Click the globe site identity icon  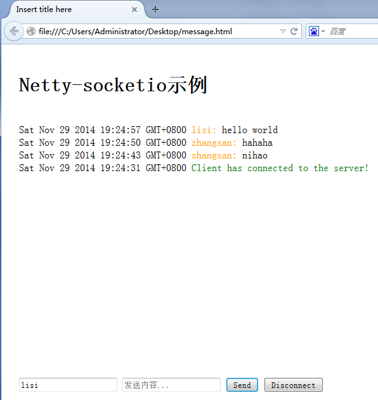pyautogui.click(x=31, y=31)
